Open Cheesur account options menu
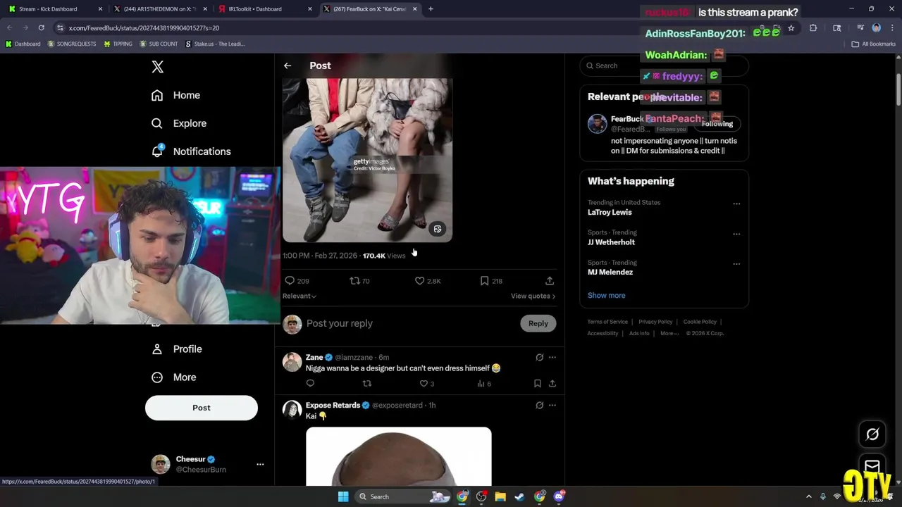This screenshot has height=507, width=902. coord(260,464)
